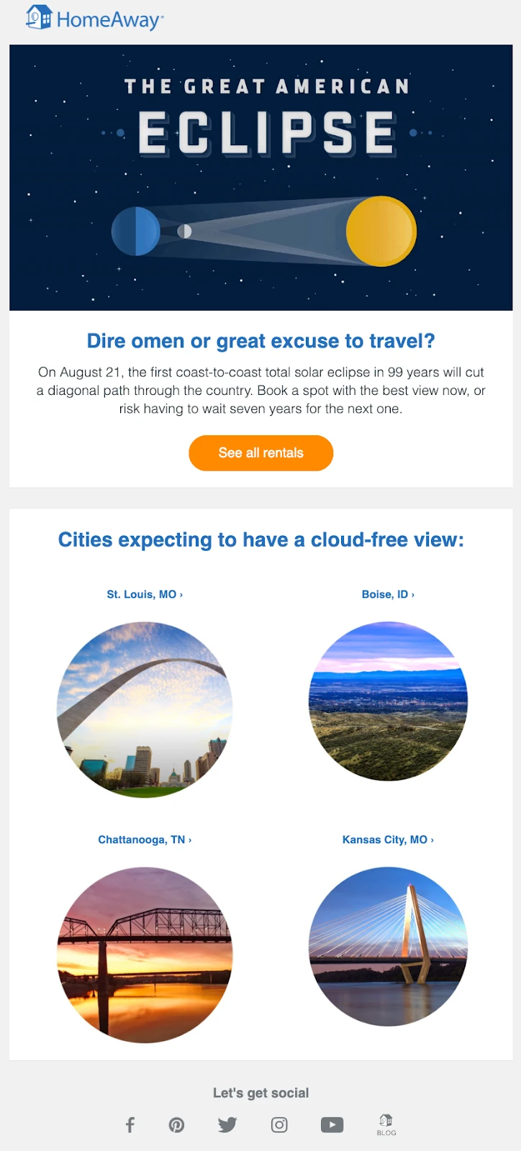Click the Dire omen headline
The image size is (521, 1151).
260,341
